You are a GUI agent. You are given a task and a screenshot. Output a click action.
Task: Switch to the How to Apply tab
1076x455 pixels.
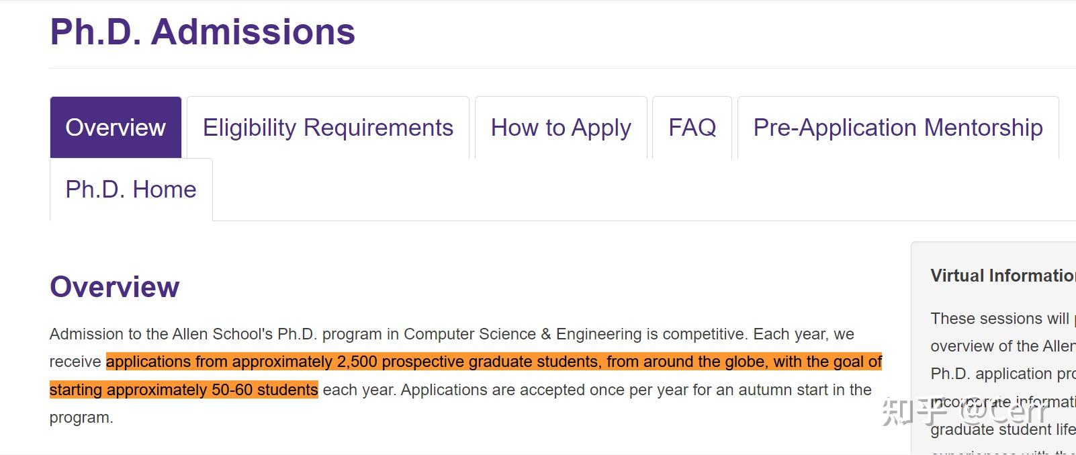[561, 128]
